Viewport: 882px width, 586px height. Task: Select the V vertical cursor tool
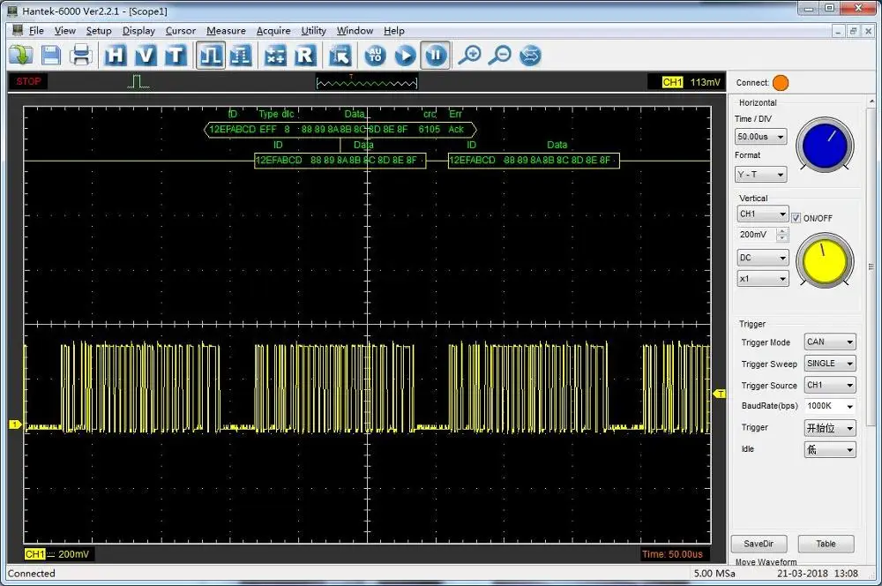146,55
